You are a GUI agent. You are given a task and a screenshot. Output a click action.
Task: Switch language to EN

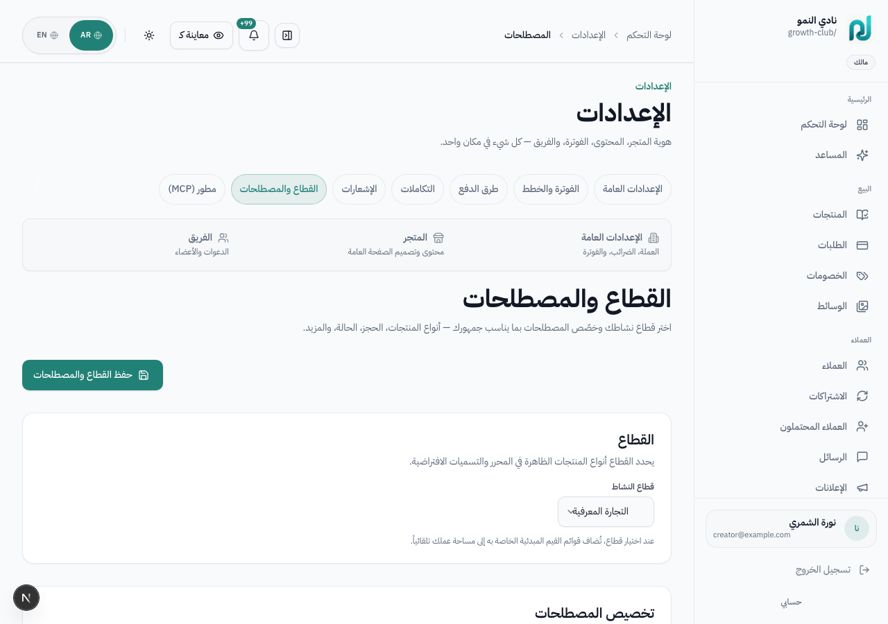(x=47, y=35)
